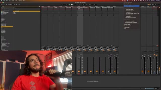Select Sounds in browser categories
Screen dimensions: 161x90
(3, 19)
